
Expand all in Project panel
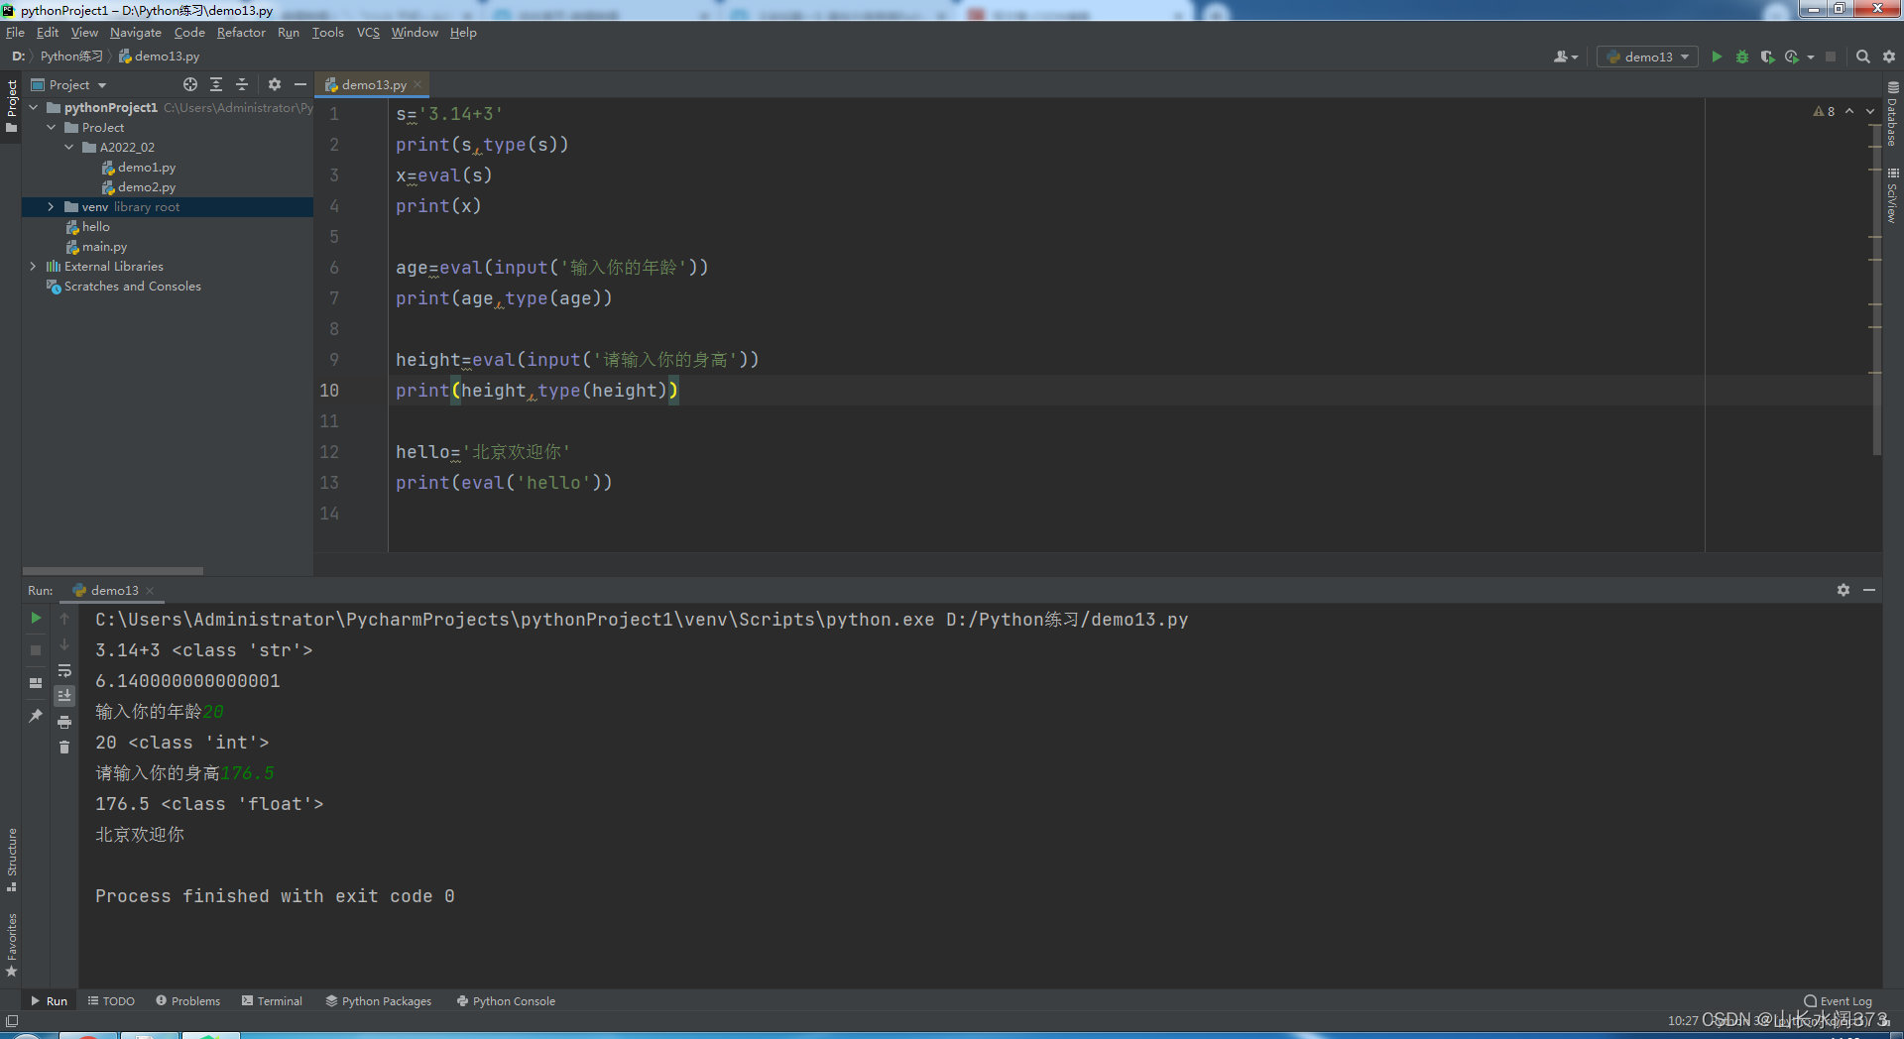pyautogui.click(x=216, y=84)
